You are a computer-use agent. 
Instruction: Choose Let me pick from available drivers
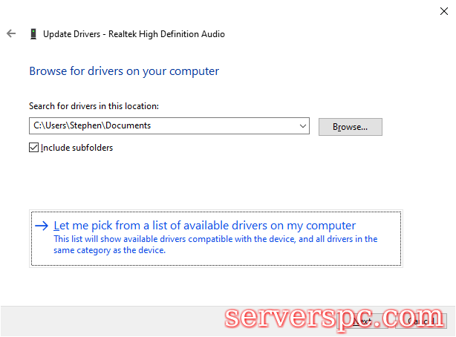[204, 226]
